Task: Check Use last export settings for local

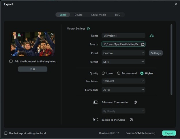Action: click(6, 133)
